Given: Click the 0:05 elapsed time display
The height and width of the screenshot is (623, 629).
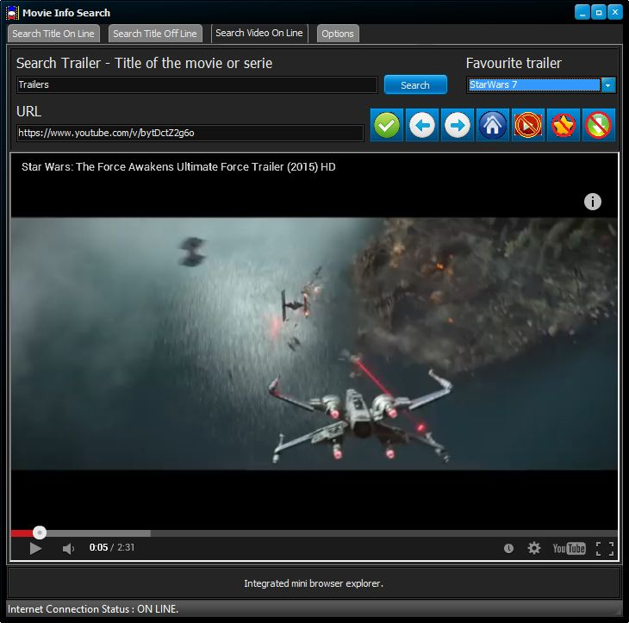Looking at the screenshot, I should (99, 547).
